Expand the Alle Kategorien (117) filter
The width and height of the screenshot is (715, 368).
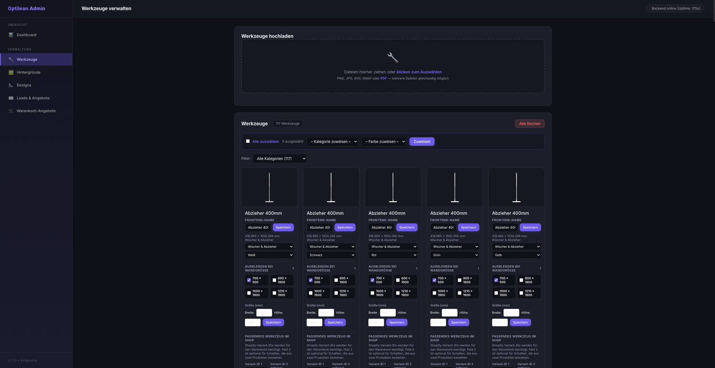[x=280, y=159]
